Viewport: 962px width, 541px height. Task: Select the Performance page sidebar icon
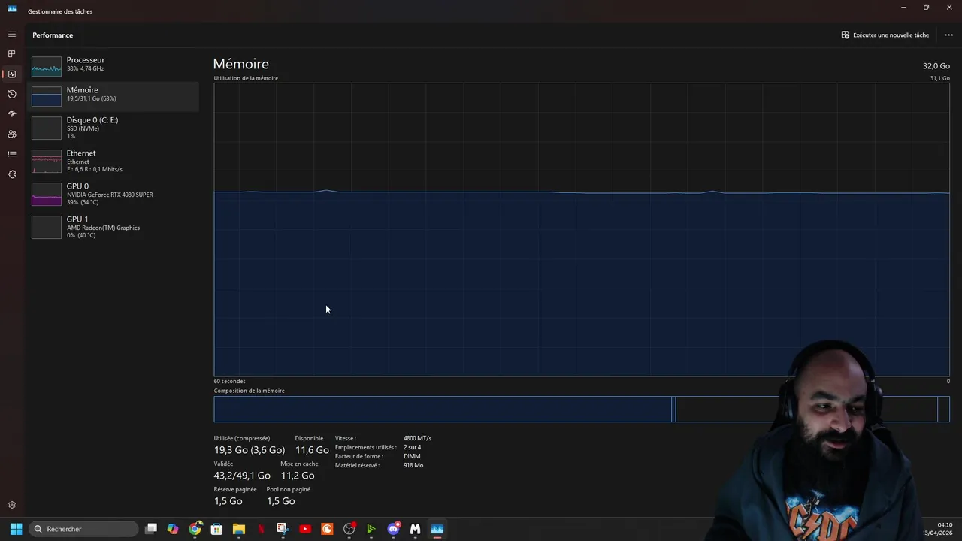pos(11,74)
